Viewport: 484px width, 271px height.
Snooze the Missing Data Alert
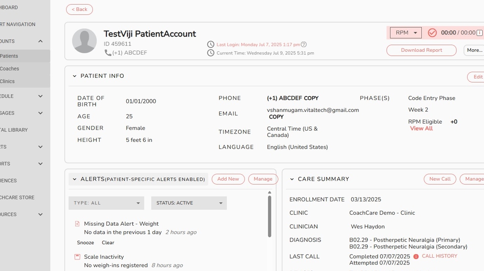tap(86, 243)
